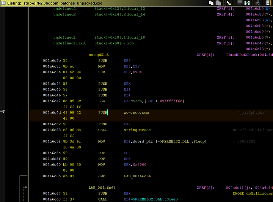
Task: Click the 0x8000 immediate operand
Action: (140, 164)
